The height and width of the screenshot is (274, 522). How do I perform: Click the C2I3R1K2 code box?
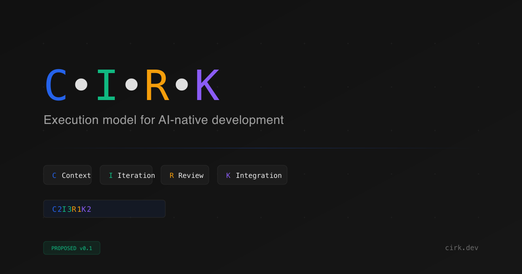coord(104,209)
